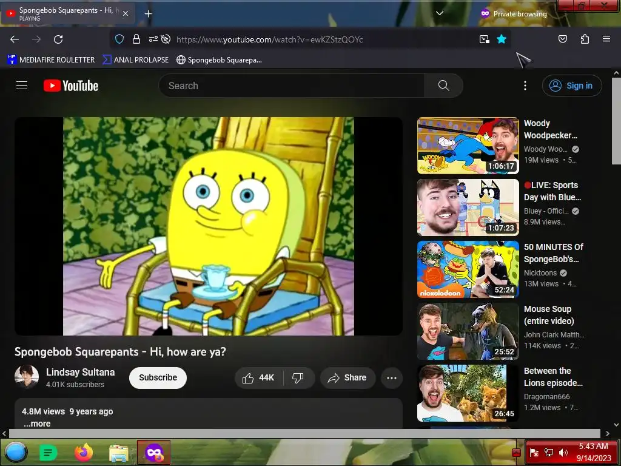
Task: Expand the description with ...more
Action: point(37,424)
